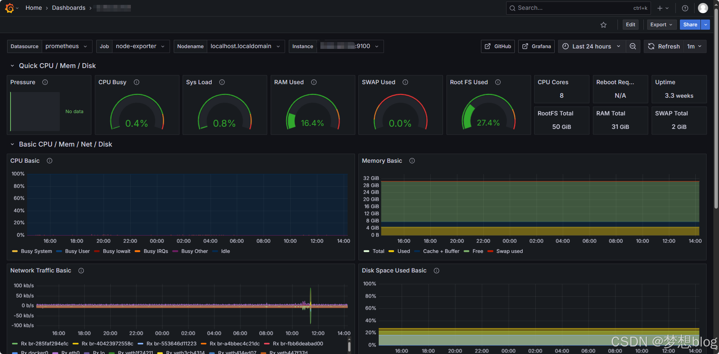719x354 pixels.
Task: Click the search magnifier icon
Action: coord(512,8)
